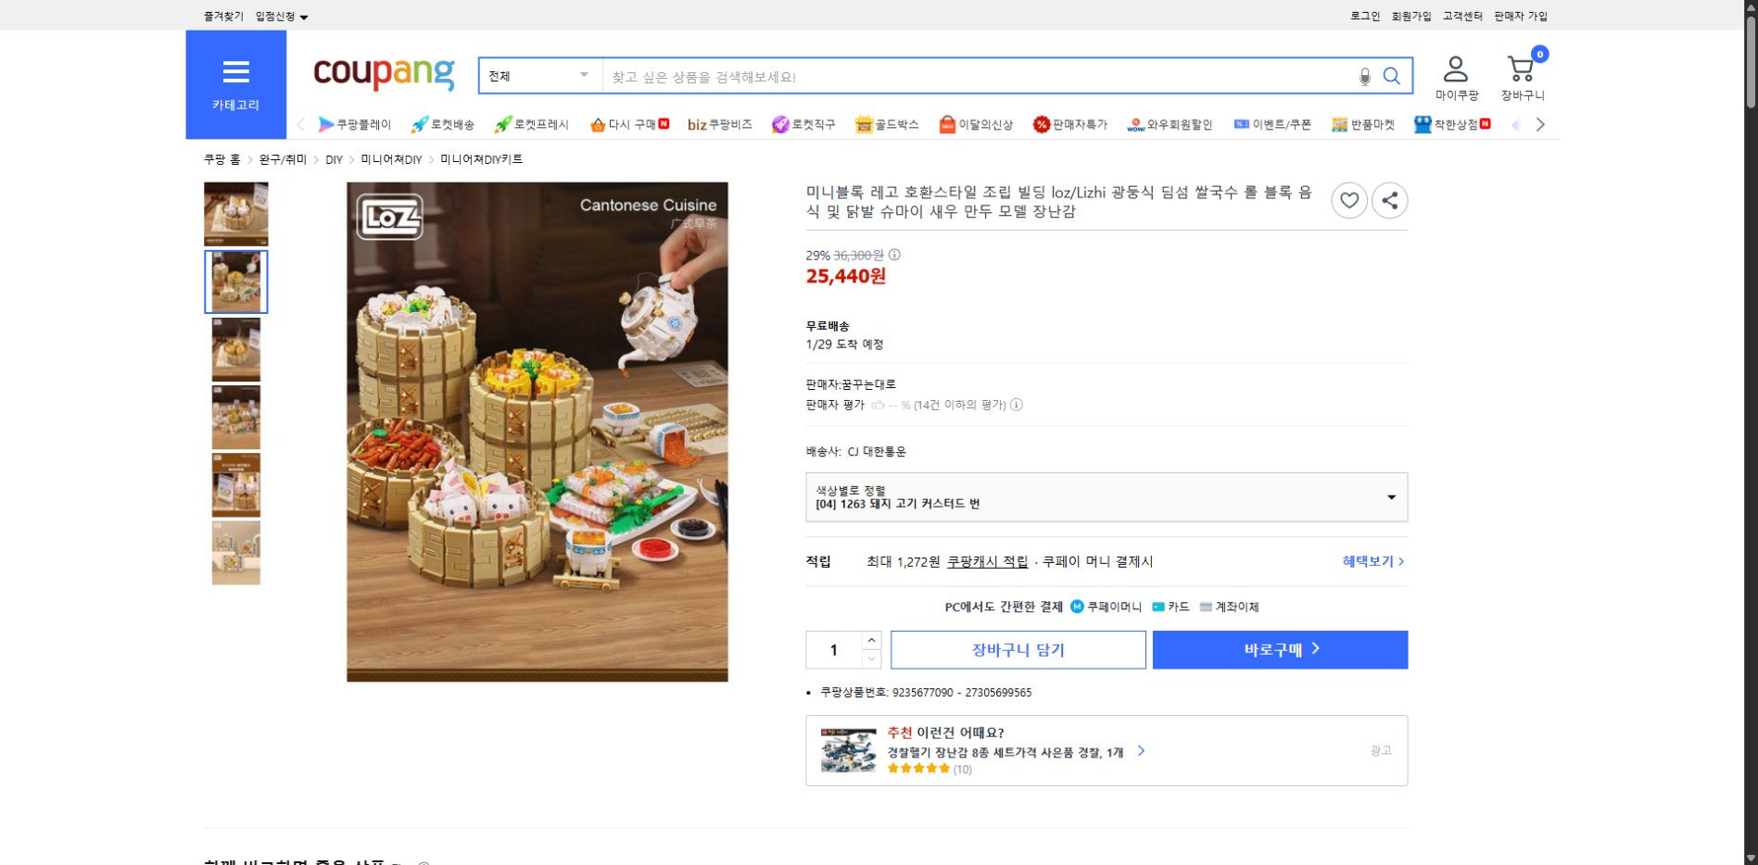This screenshot has width=1758, height=865.
Task: Open the 카테고리 hamburger menu
Action: coord(236,72)
